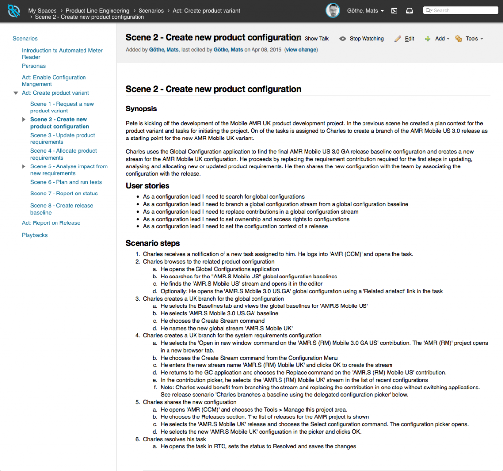Open 'Scene 7 - Report on status'

click(x=64, y=194)
